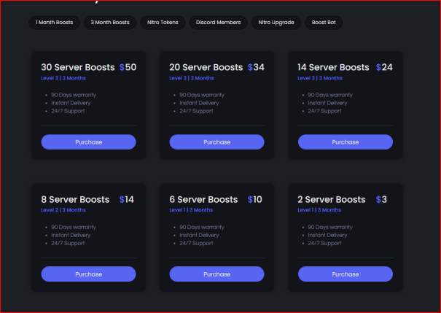This screenshot has width=441, height=313.
Task: Purchase the 30 Server Boosts package
Action: (88, 142)
